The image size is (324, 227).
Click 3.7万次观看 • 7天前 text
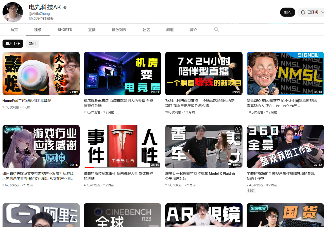tap(16, 107)
